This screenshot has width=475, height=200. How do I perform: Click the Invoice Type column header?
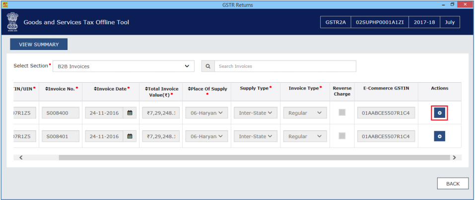(x=305, y=88)
